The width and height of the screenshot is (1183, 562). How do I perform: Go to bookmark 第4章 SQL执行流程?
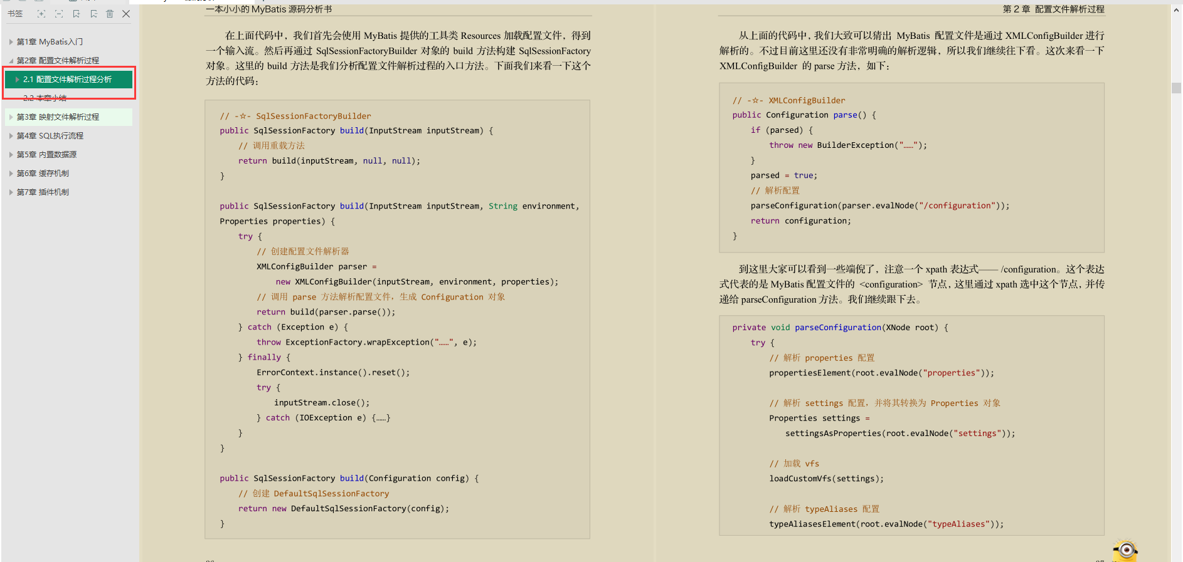point(50,136)
